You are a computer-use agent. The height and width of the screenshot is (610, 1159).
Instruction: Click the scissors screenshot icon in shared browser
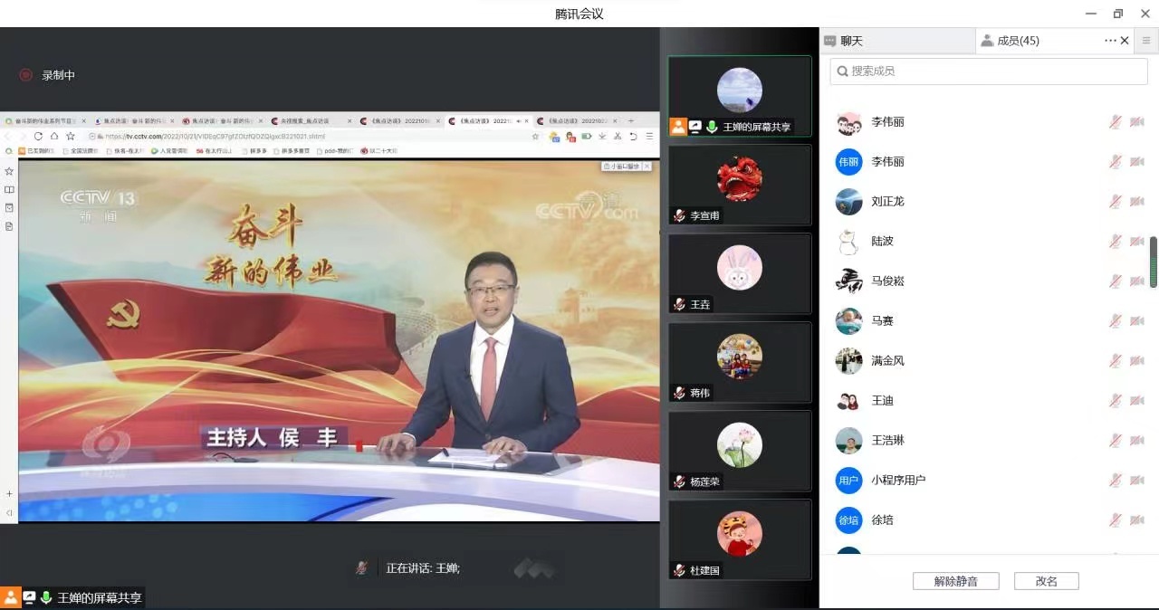[618, 136]
